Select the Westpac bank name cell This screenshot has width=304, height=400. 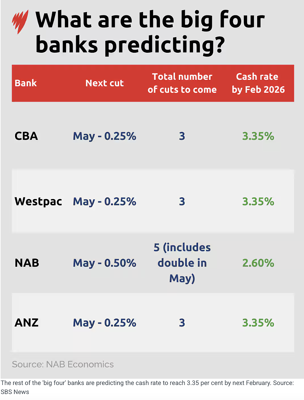click(38, 202)
